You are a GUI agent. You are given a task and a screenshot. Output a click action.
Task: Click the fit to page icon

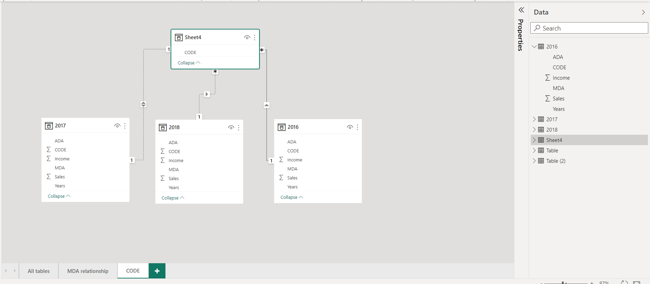pos(636,283)
